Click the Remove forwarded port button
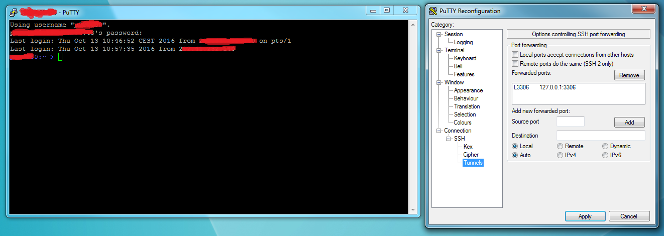The width and height of the screenshot is (664, 236). click(629, 75)
